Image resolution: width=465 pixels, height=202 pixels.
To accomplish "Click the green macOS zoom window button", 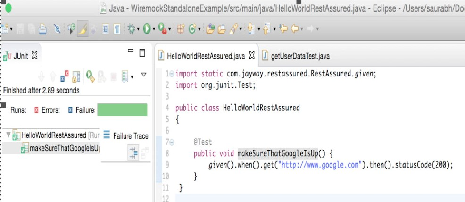I will [x=8, y=8].
